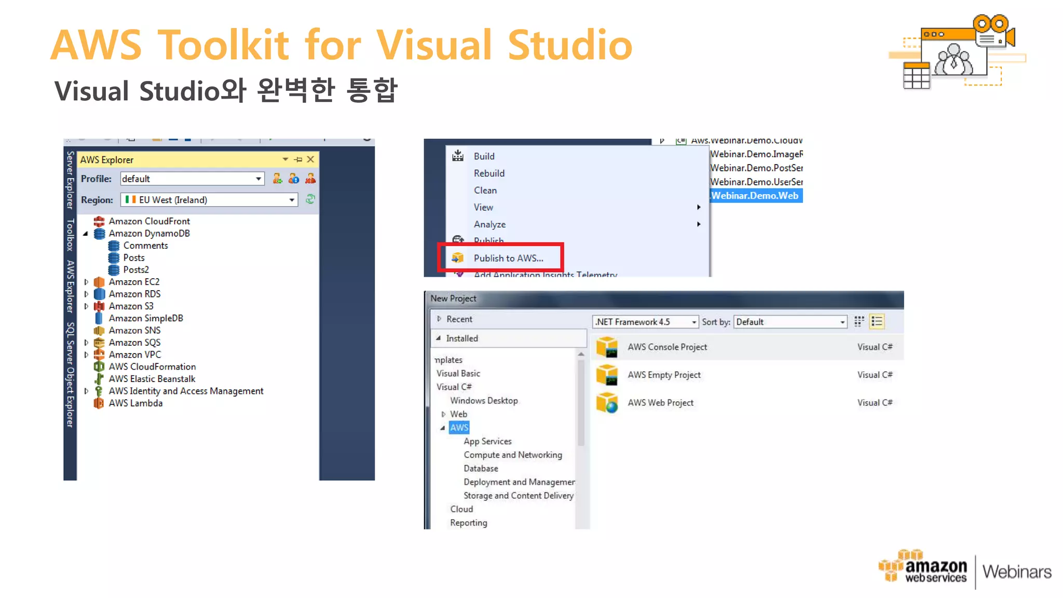Select the Comments table
Image resolution: width=1063 pixels, height=598 pixels.
(x=145, y=246)
